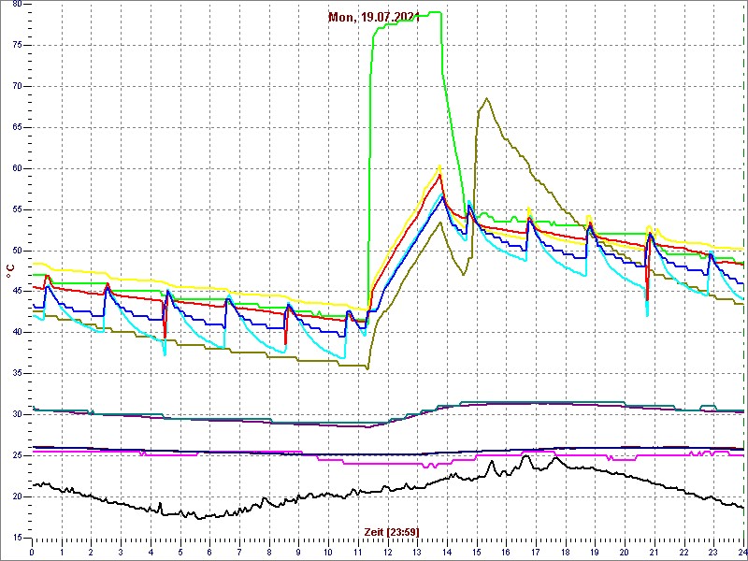The width and height of the screenshot is (748, 561).
Task: Select the 55 temperature axis value
Action: pyautogui.click(x=17, y=209)
